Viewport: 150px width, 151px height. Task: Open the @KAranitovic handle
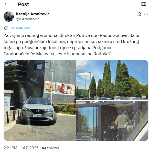click(x=28, y=19)
